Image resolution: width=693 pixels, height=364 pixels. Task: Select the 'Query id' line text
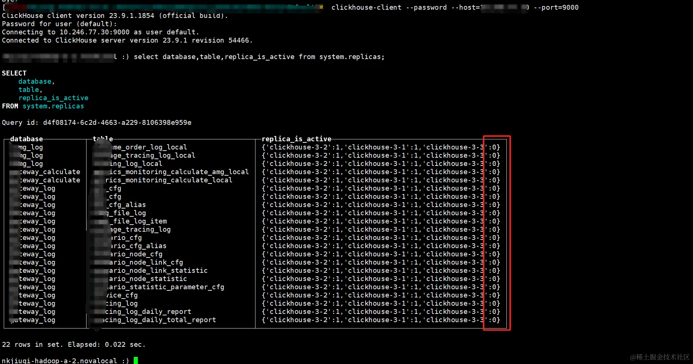[97, 123]
